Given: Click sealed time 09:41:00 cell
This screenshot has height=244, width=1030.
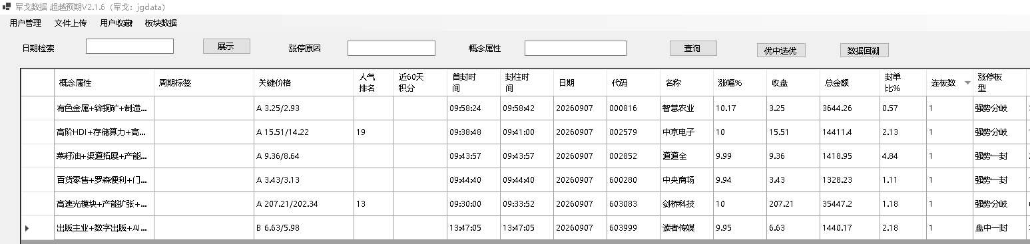Looking at the screenshot, I should 527,132.
